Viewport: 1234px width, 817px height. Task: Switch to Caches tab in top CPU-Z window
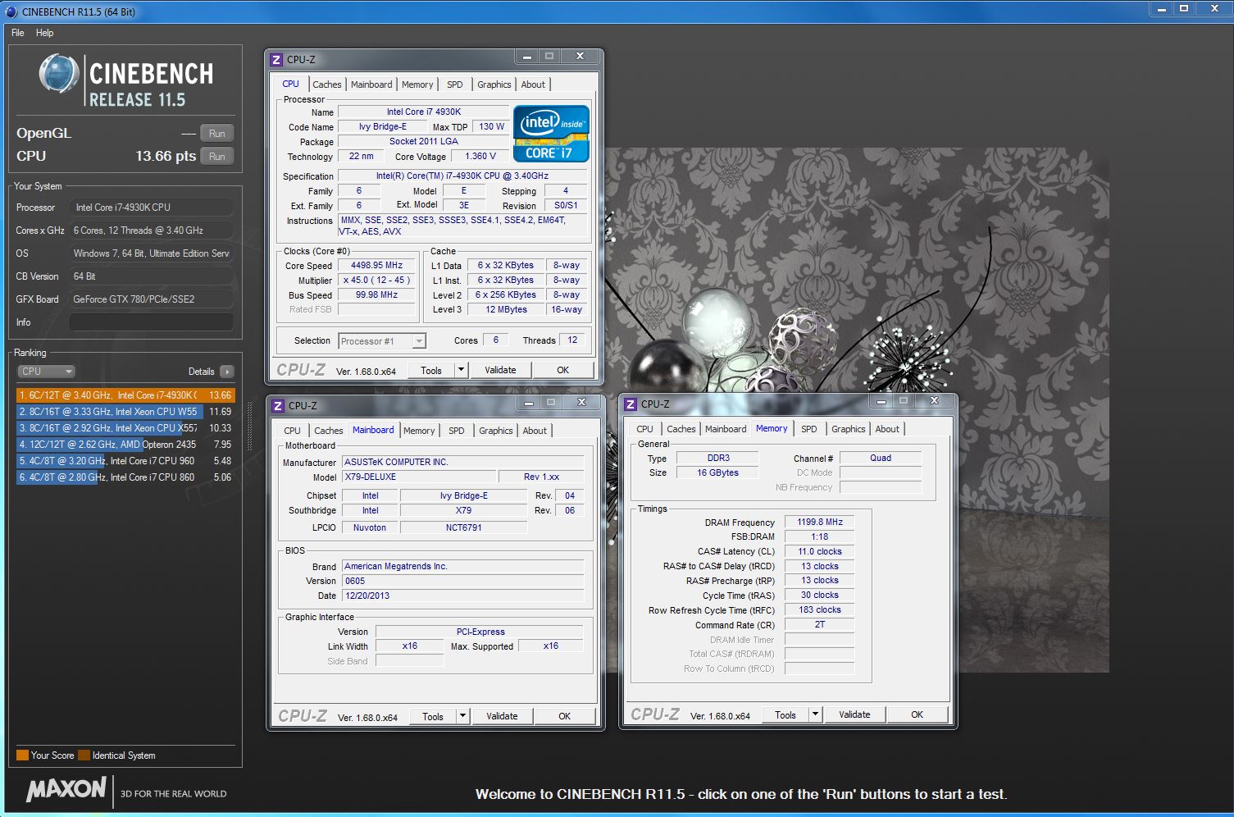click(x=327, y=84)
